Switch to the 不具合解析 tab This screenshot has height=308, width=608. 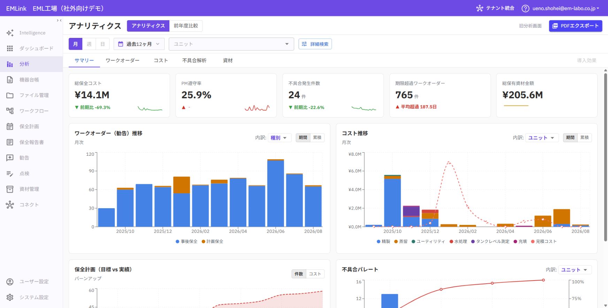click(194, 60)
